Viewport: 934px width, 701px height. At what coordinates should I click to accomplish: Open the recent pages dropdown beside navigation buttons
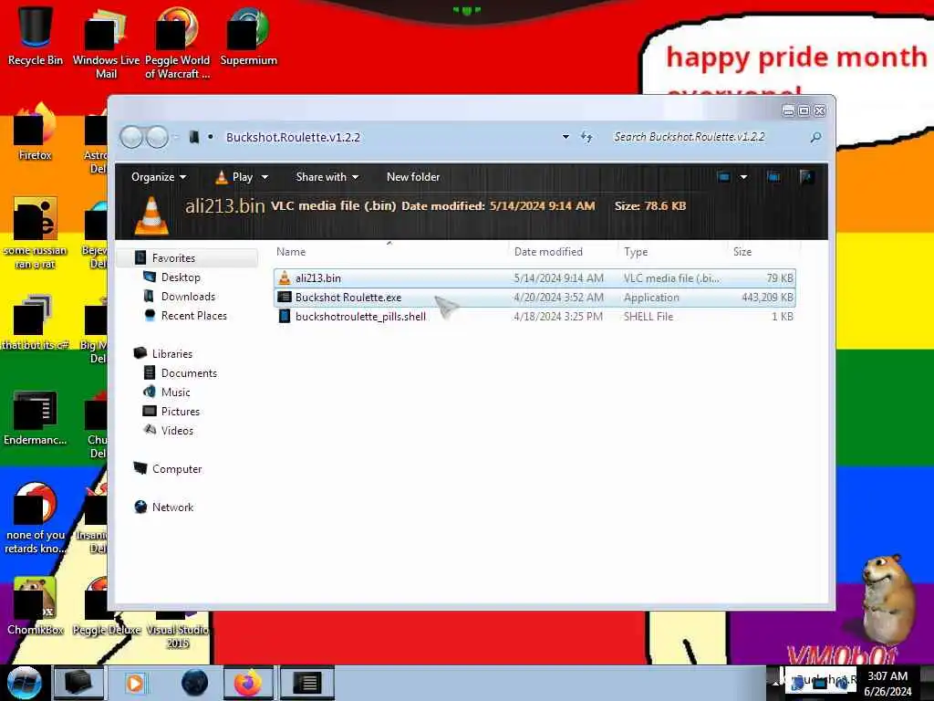click(x=176, y=137)
